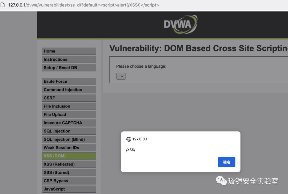Navigate to XSS (Stored)
This screenshot has height=194, width=288.
tap(69, 172)
